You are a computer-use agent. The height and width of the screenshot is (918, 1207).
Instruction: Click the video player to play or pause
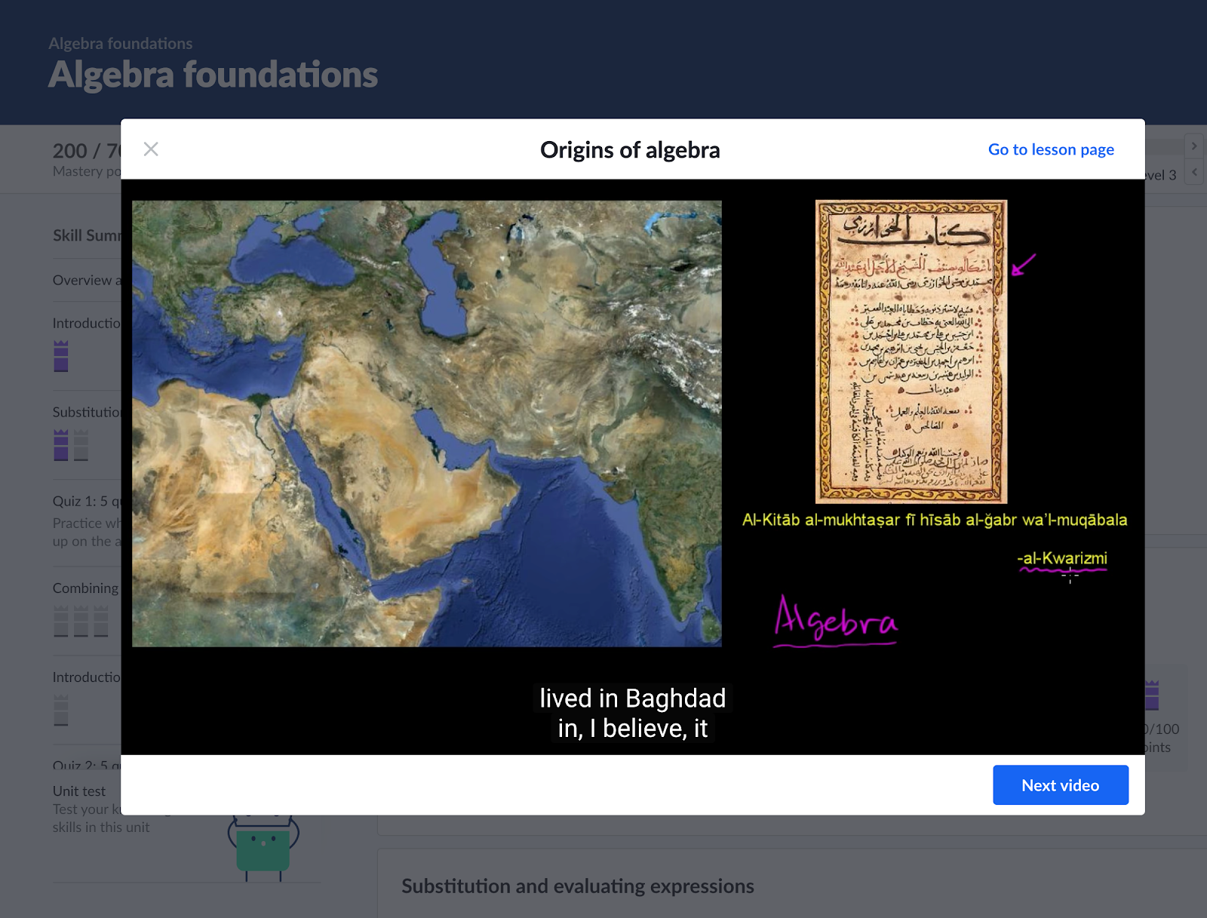pos(633,467)
